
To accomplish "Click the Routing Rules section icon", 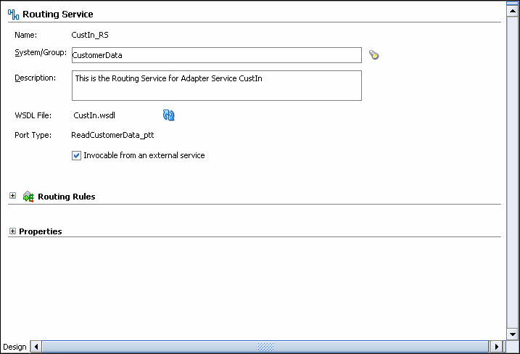I will [x=28, y=197].
